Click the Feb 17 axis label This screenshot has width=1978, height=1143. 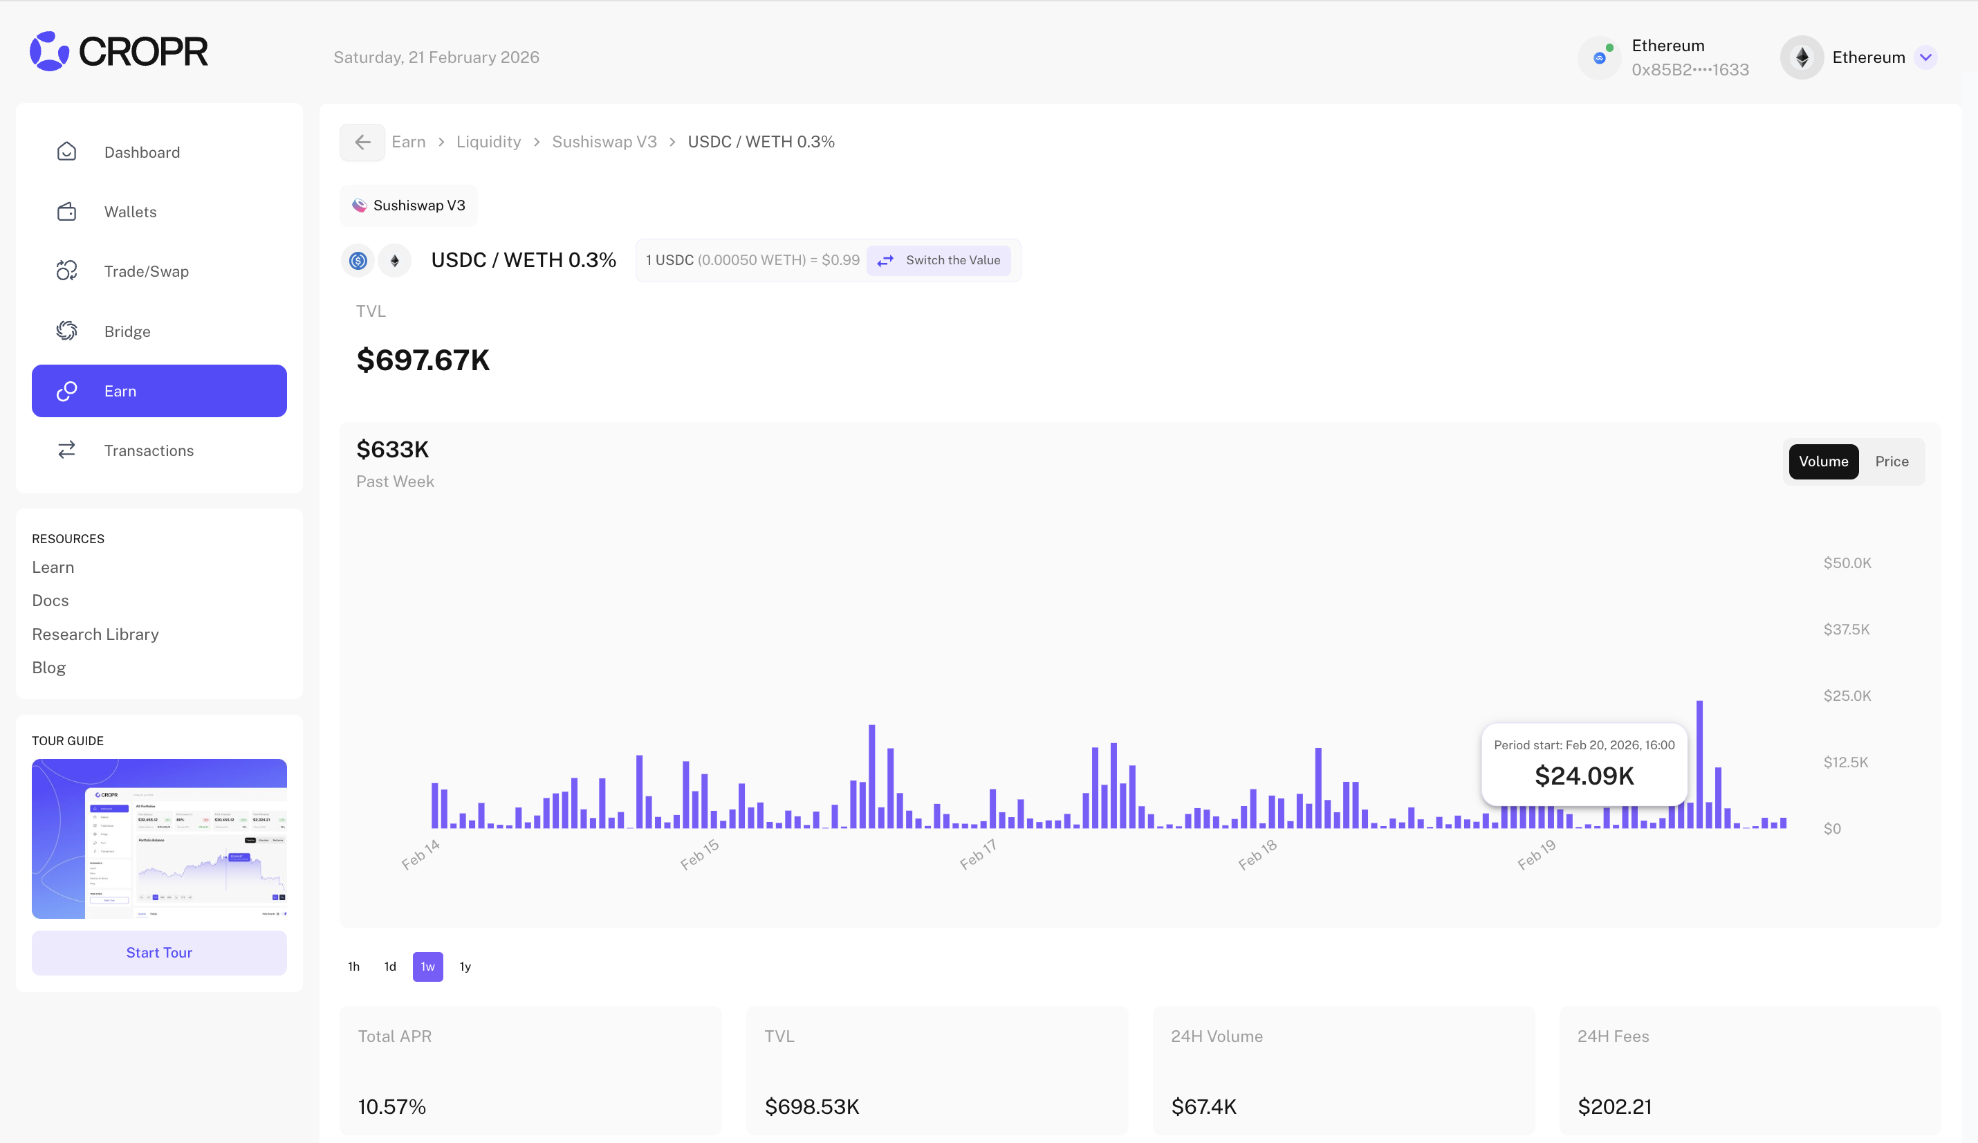click(x=978, y=854)
